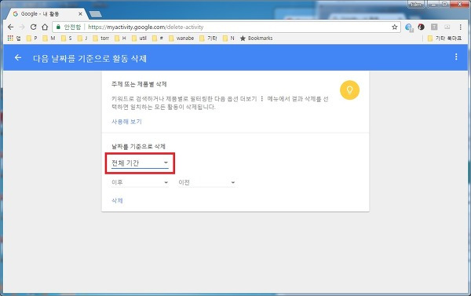This screenshot has height=296, width=471.
Task: Click the inline three-dot icon in description text
Action: [x=261, y=99]
